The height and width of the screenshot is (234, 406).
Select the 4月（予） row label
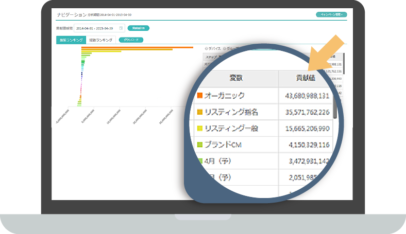click(218, 161)
